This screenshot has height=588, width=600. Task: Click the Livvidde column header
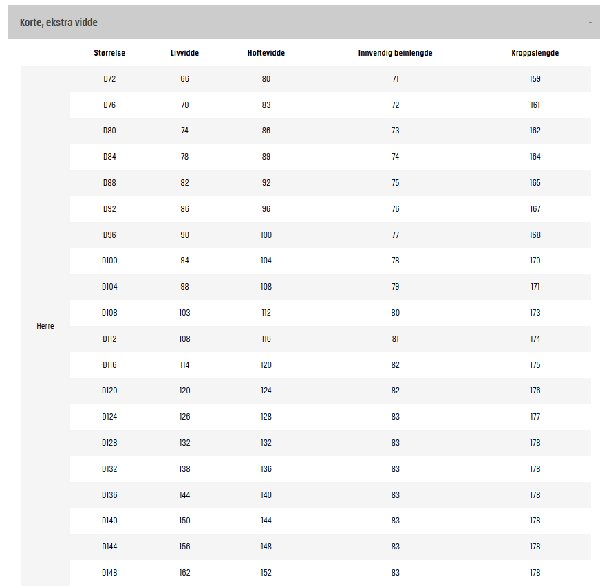[184, 53]
